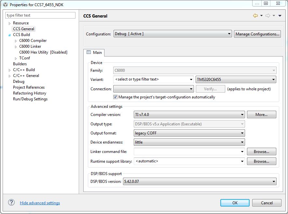Screen dimensions: 288x214
Task: Open the back history dropdown arrow
Action: pyautogui.click(x=261, y=16)
